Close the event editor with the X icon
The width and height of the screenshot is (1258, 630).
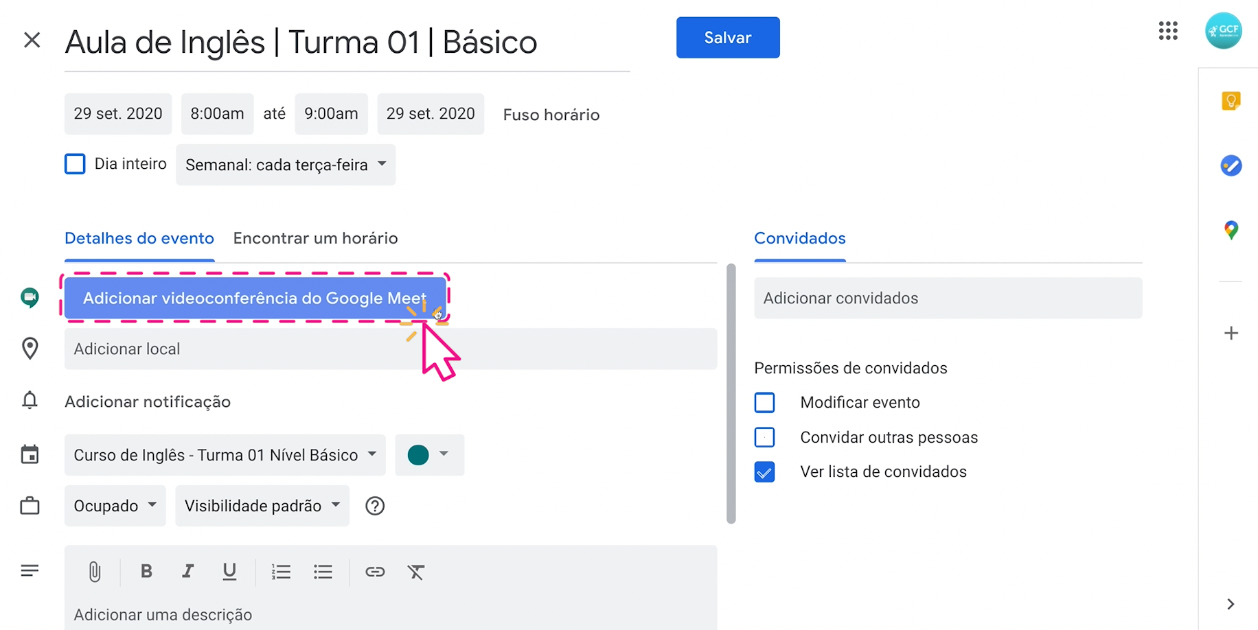pyautogui.click(x=32, y=40)
